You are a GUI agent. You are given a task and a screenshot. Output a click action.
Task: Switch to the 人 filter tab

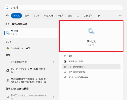[x=78, y=16]
